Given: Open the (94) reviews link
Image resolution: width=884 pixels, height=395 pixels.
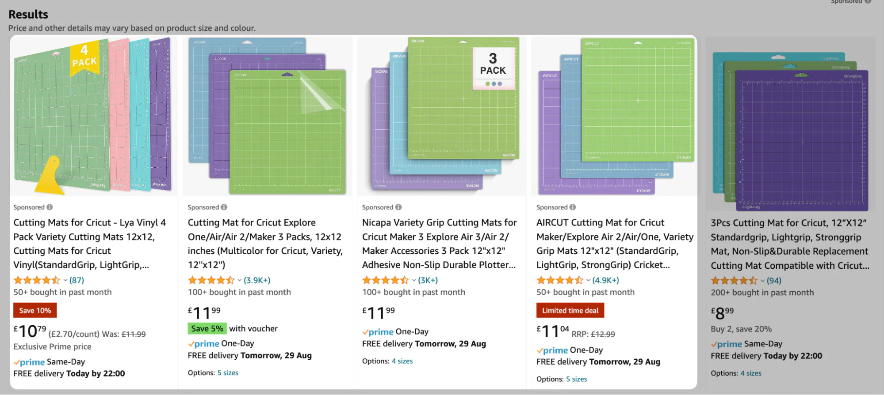Looking at the screenshot, I should pyautogui.click(x=774, y=281).
